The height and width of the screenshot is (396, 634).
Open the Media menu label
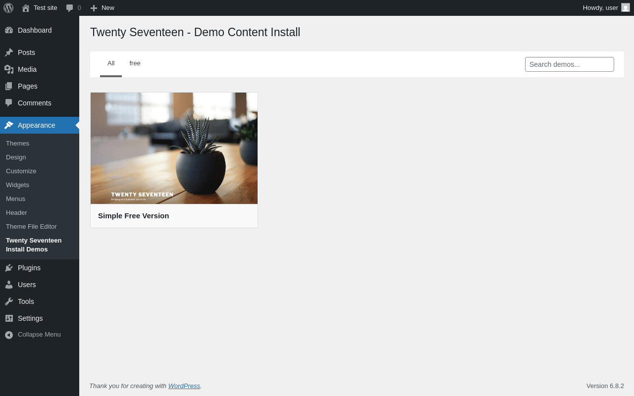pyautogui.click(x=27, y=69)
